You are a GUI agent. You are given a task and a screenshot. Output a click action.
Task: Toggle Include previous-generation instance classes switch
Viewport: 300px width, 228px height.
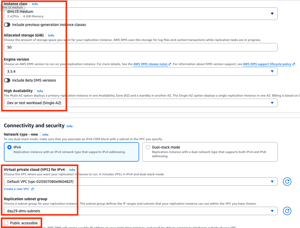coord(7,25)
